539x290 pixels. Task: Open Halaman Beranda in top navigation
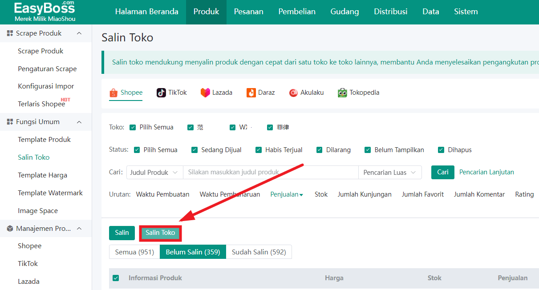click(x=147, y=12)
